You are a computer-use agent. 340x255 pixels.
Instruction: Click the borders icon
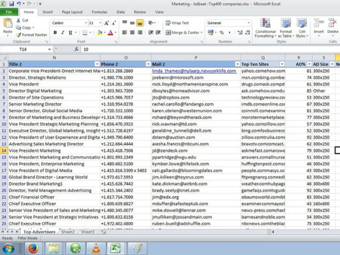(x=85, y=33)
